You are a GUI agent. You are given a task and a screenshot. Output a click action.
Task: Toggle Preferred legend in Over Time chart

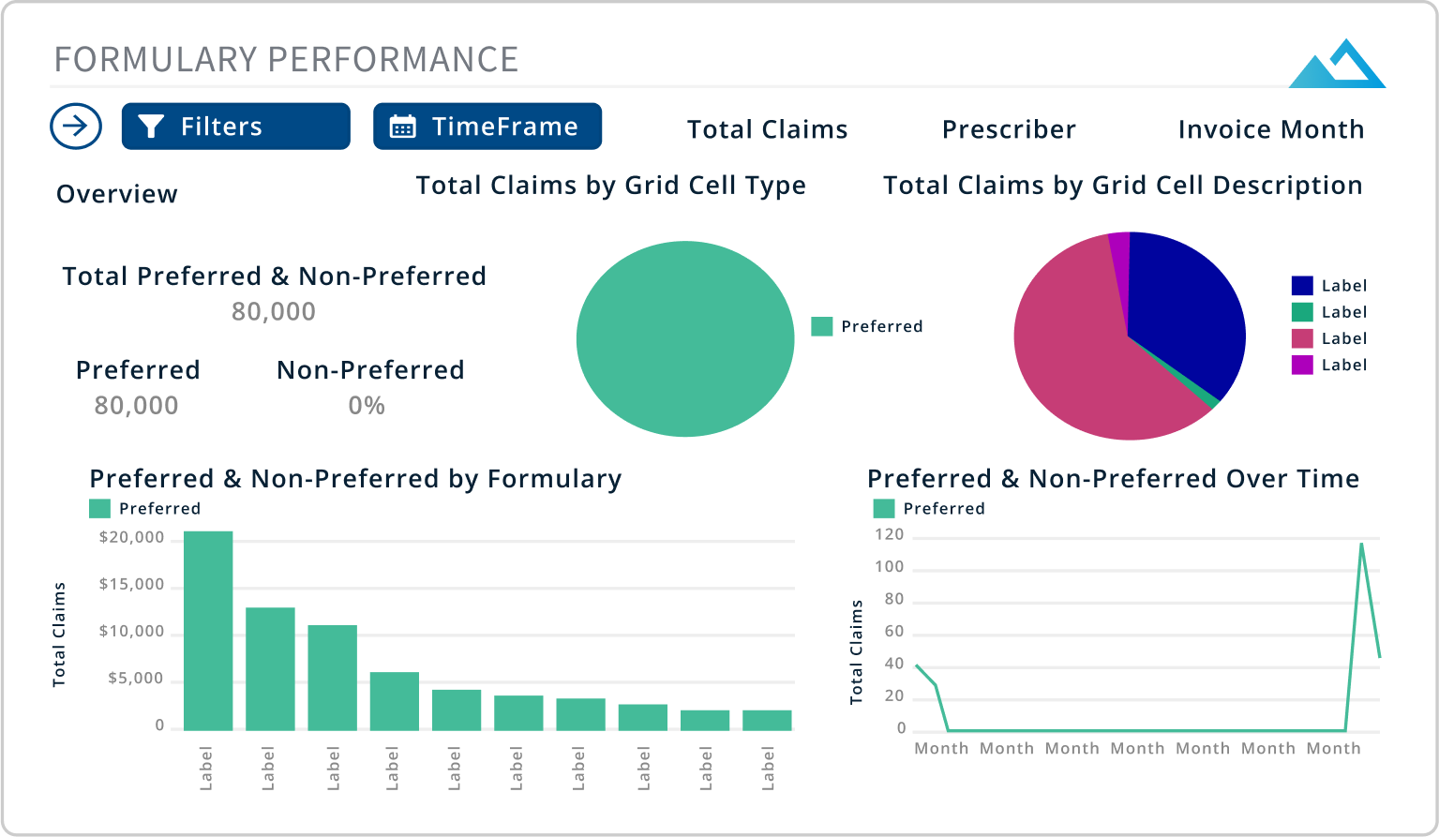929,508
